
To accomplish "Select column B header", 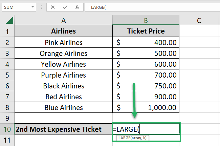I will tap(146, 21).
